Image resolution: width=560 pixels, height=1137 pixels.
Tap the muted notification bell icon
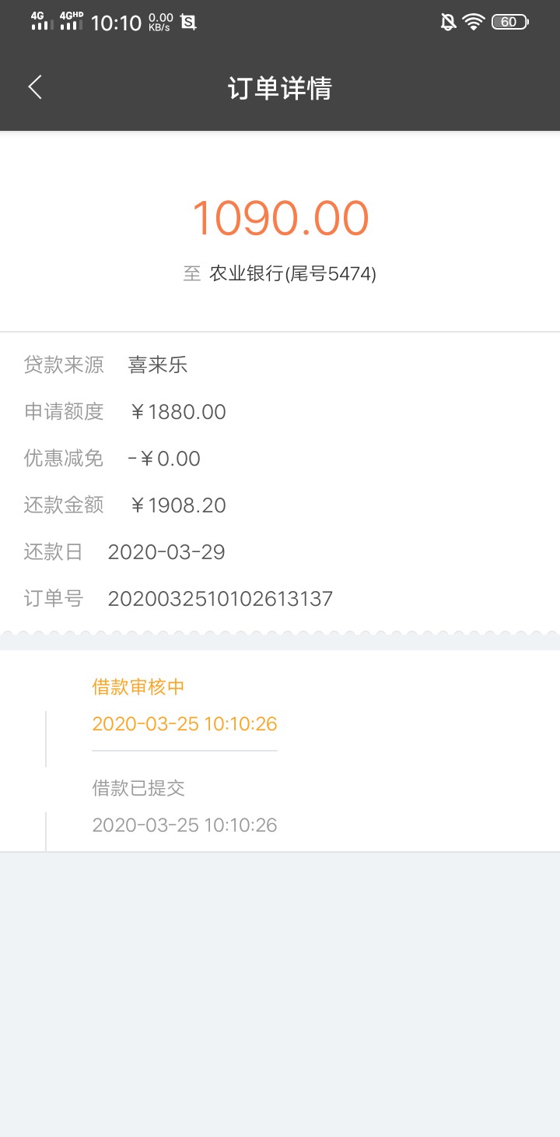click(x=448, y=22)
